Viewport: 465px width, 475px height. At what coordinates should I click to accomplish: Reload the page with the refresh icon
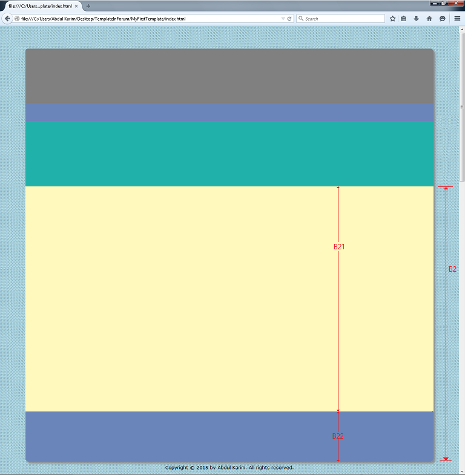pos(290,19)
